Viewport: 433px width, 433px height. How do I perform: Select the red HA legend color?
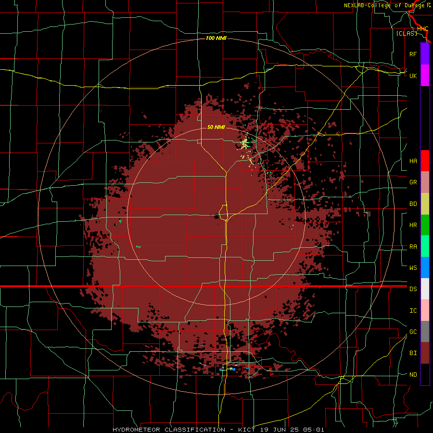(x=425, y=161)
